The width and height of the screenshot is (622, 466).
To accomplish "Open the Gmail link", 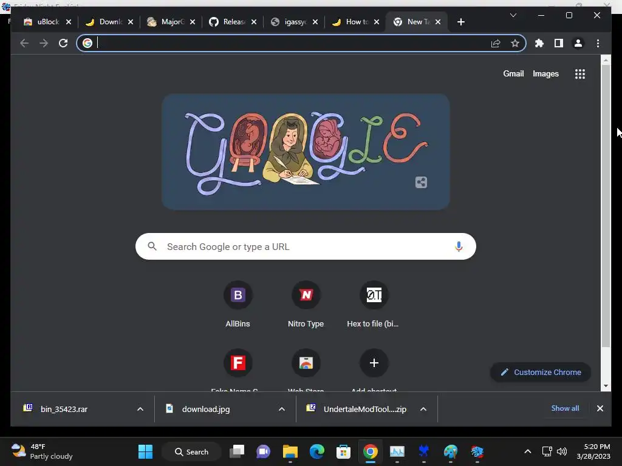I will click(513, 73).
